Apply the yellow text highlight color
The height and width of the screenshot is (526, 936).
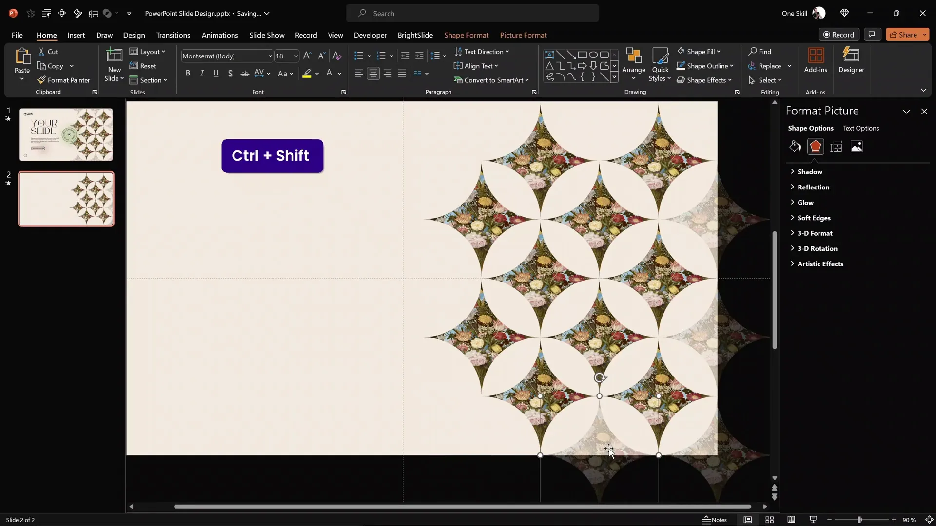(x=307, y=74)
